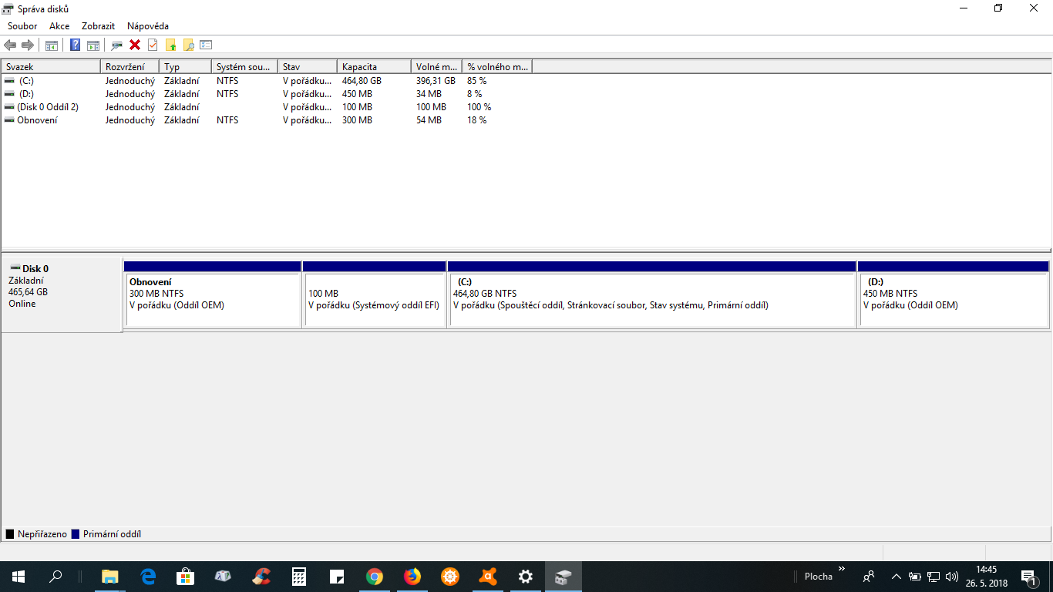Click the 85 % free cell
1053x592 pixels.
point(476,81)
